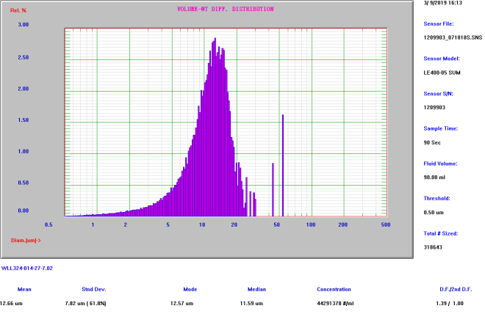
Task: Click the Total # Sized count 318643
Action: click(432, 247)
